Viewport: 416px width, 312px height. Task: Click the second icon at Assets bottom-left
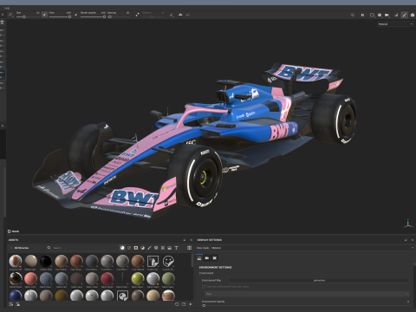[18, 304]
